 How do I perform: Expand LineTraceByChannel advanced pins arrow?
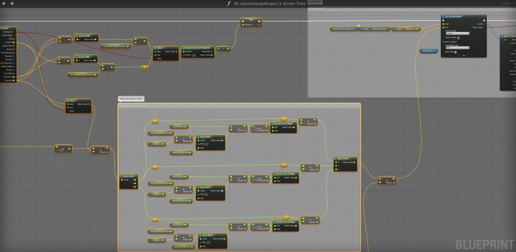point(464,55)
